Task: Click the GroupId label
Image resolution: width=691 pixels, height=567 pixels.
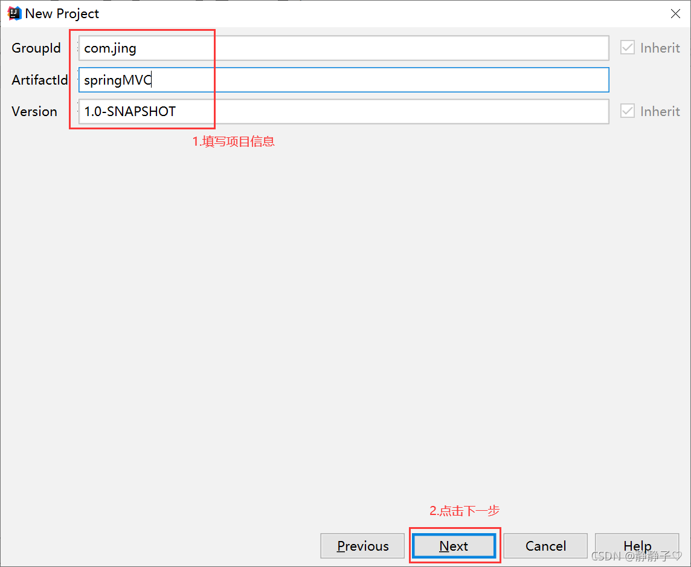Action: [x=36, y=48]
